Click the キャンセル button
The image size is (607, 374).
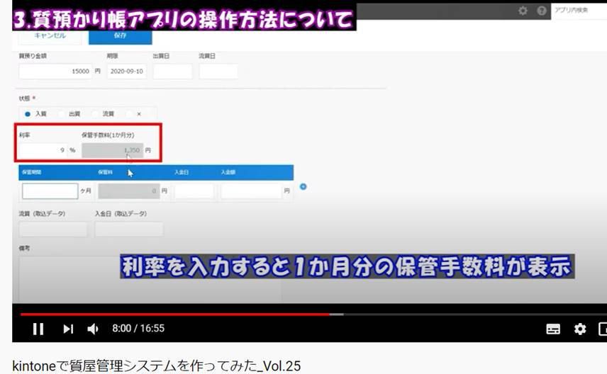50,35
